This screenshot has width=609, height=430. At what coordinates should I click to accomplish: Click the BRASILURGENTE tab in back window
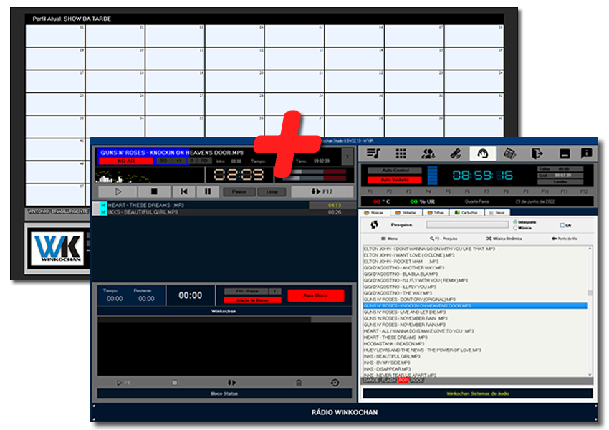pos(69,211)
